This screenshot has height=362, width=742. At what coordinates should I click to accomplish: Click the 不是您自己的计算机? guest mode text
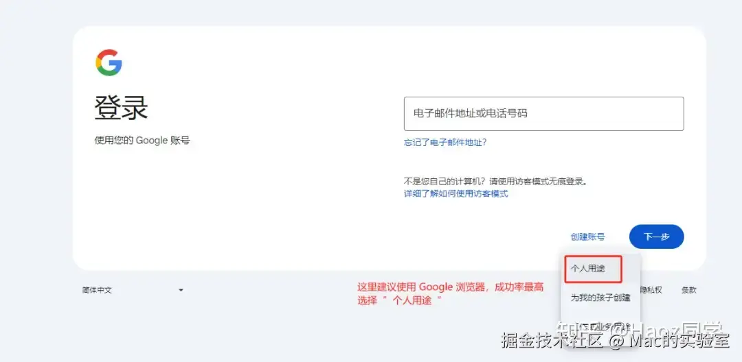(x=495, y=181)
